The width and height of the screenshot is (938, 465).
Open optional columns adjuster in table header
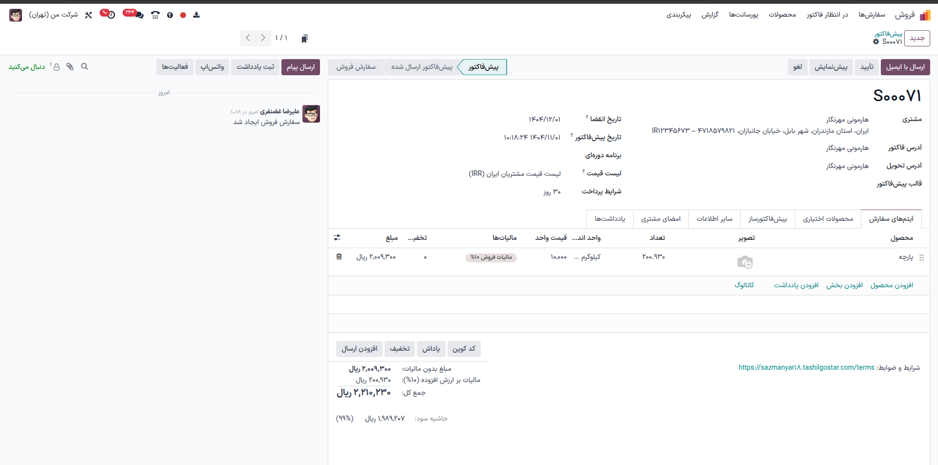(337, 237)
